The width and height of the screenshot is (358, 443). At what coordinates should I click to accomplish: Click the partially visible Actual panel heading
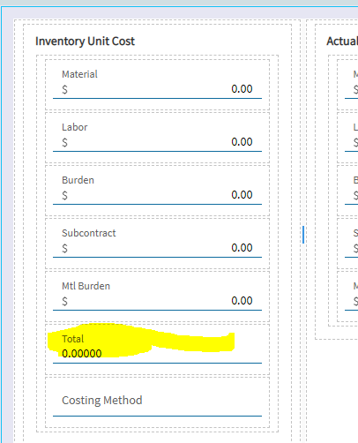[x=342, y=41]
